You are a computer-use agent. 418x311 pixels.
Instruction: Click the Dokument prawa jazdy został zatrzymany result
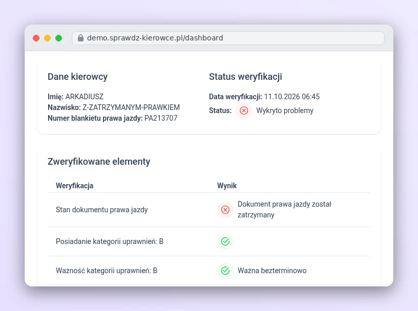point(284,210)
